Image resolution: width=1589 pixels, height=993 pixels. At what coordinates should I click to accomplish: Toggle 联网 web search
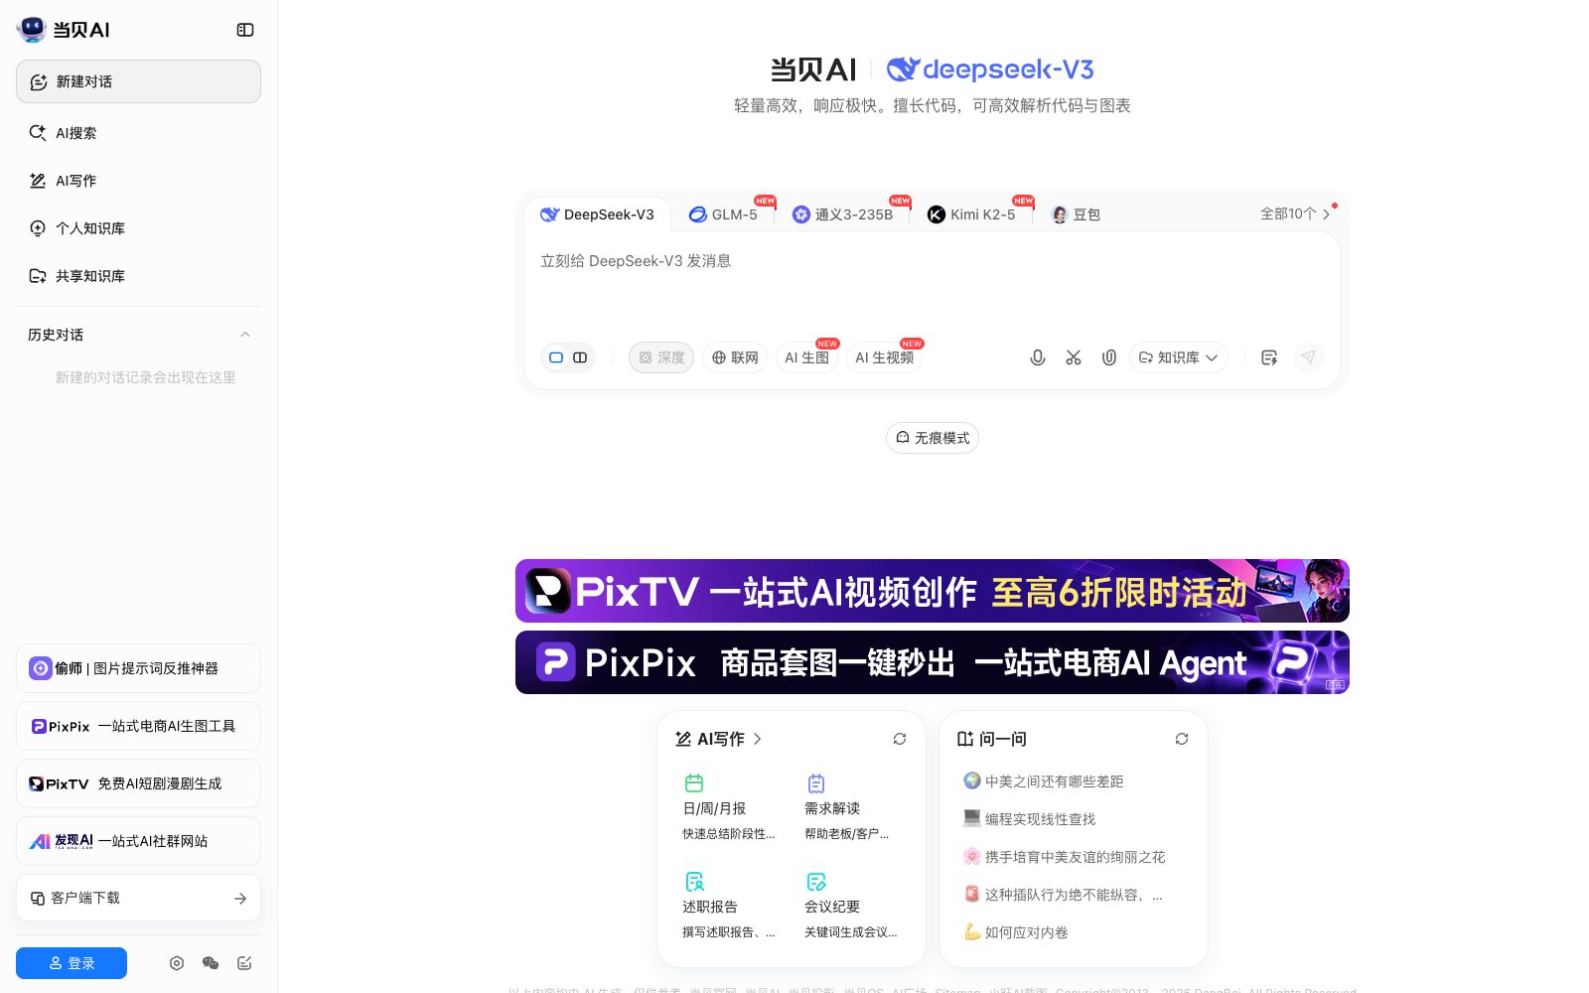735,357
